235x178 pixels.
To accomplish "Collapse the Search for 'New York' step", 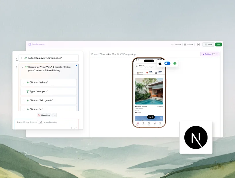I will pos(22,67).
